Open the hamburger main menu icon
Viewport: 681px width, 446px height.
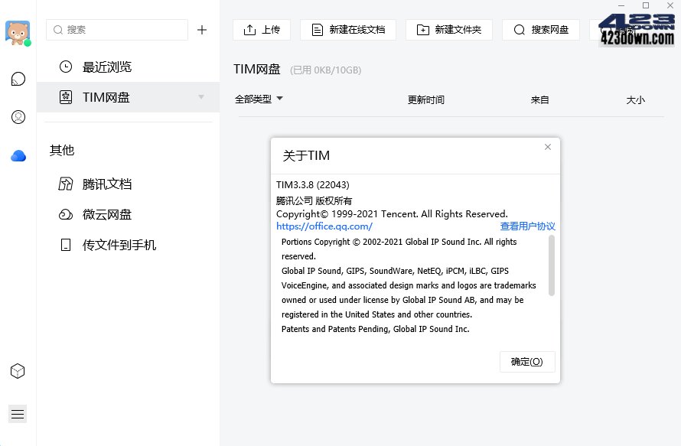(18, 413)
